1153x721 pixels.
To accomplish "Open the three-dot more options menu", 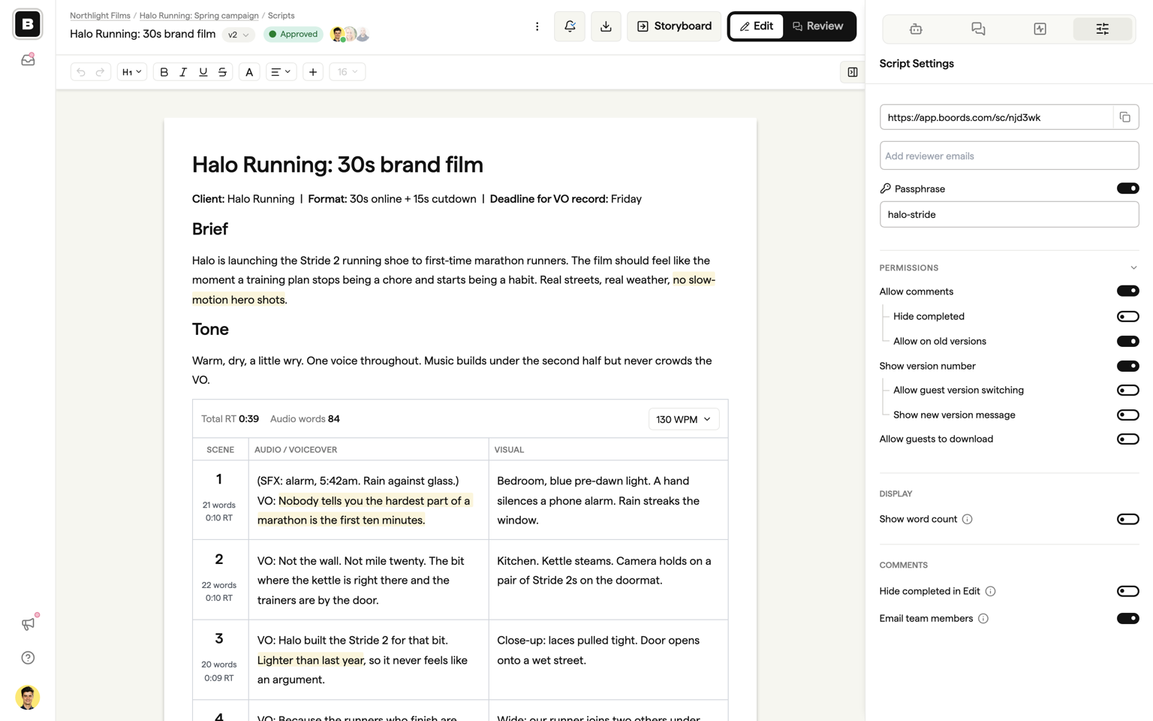I will tap(537, 26).
